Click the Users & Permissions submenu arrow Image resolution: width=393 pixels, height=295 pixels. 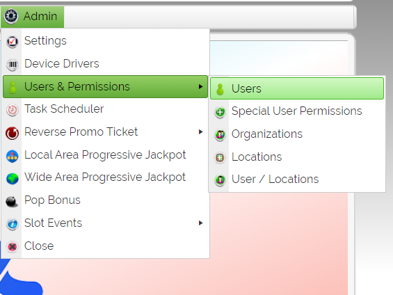click(200, 86)
